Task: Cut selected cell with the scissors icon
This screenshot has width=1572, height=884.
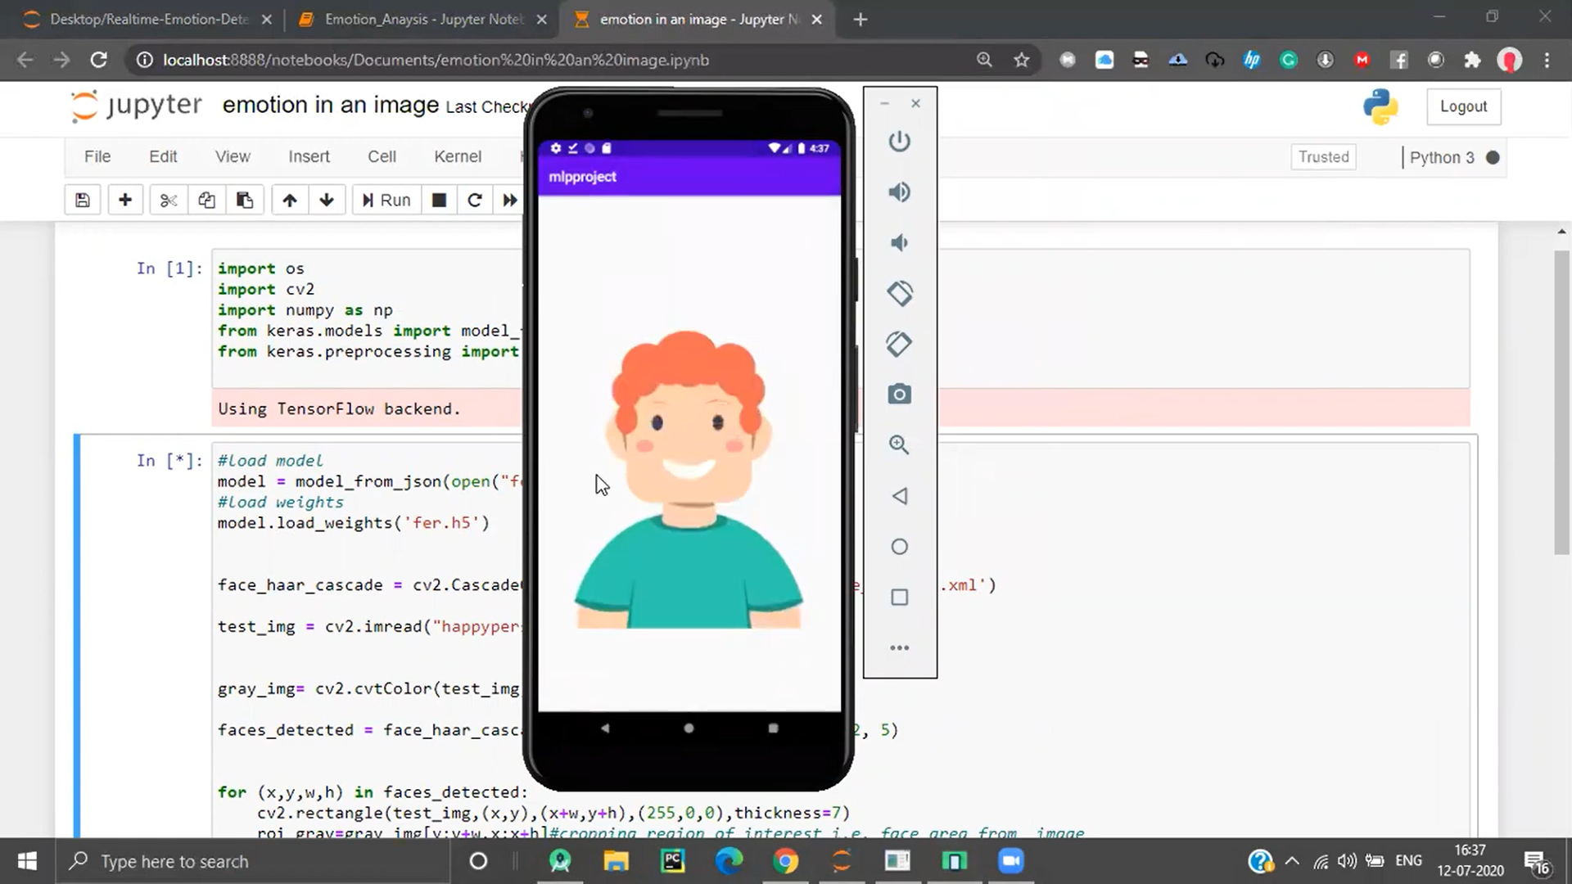Action: point(169,201)
